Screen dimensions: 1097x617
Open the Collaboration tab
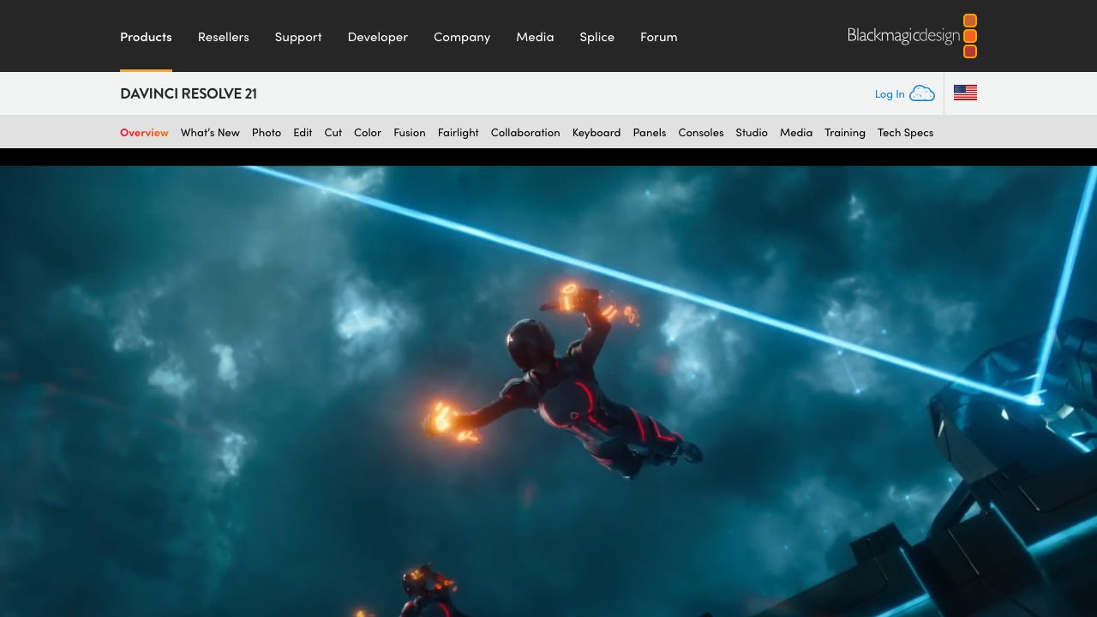coord(525,133)
